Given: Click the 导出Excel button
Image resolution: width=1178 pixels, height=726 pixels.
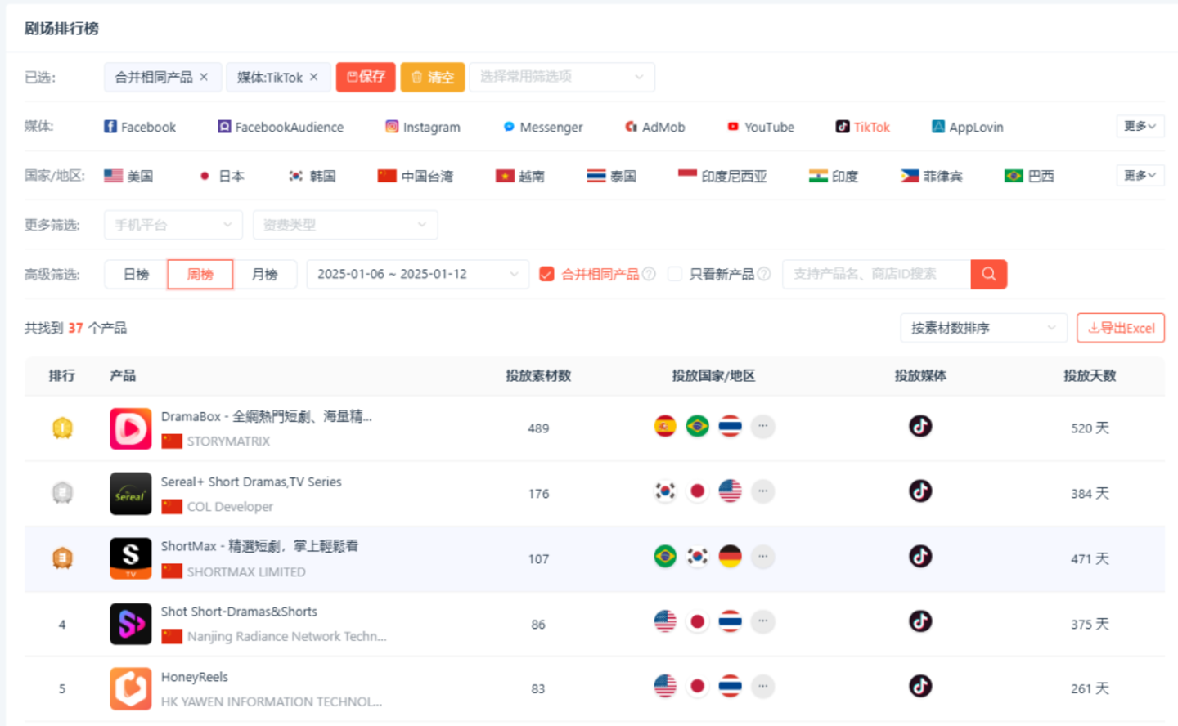Looking at the screenshot, I should (1121, 328).
